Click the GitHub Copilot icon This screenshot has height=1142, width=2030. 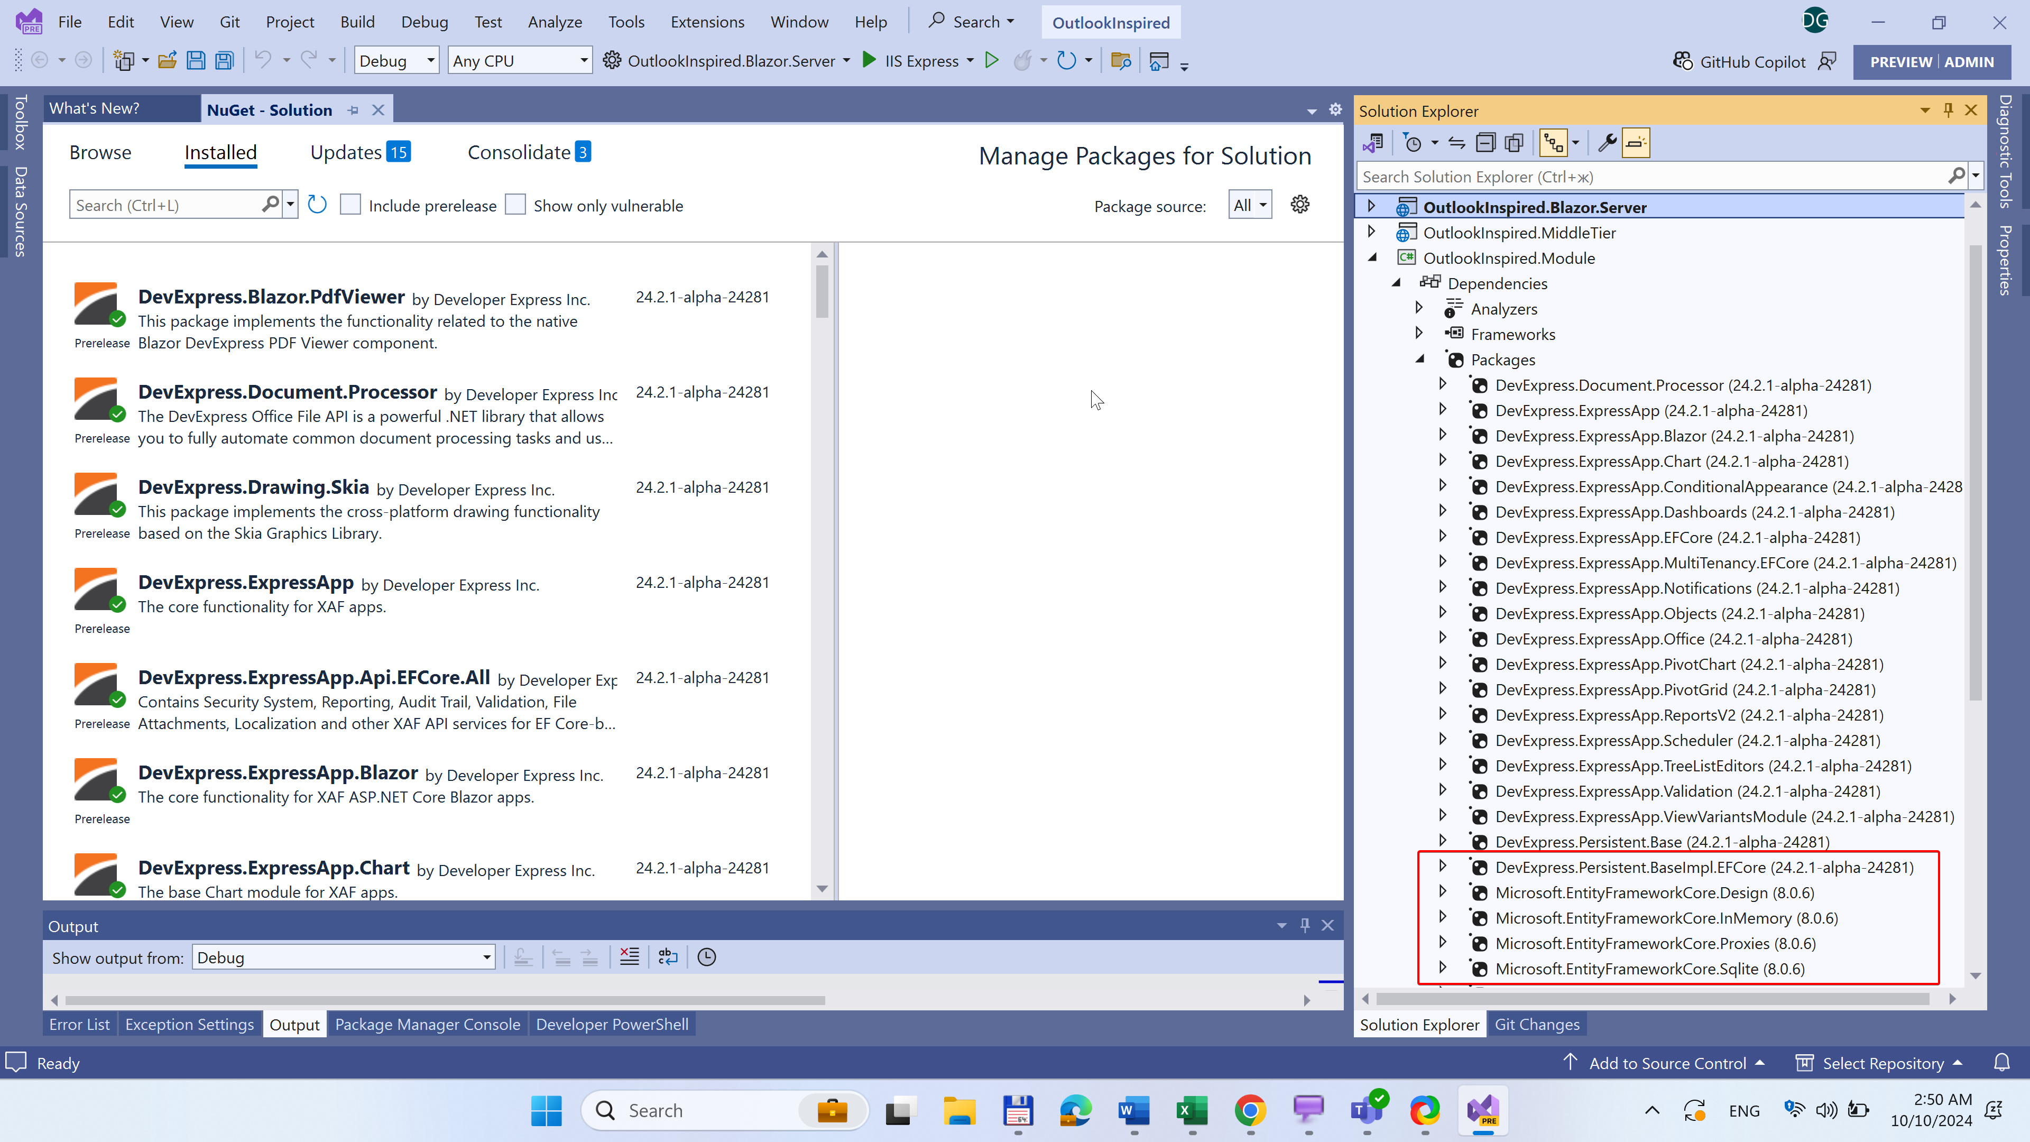pyautogui.click(x=1683, y=61)
